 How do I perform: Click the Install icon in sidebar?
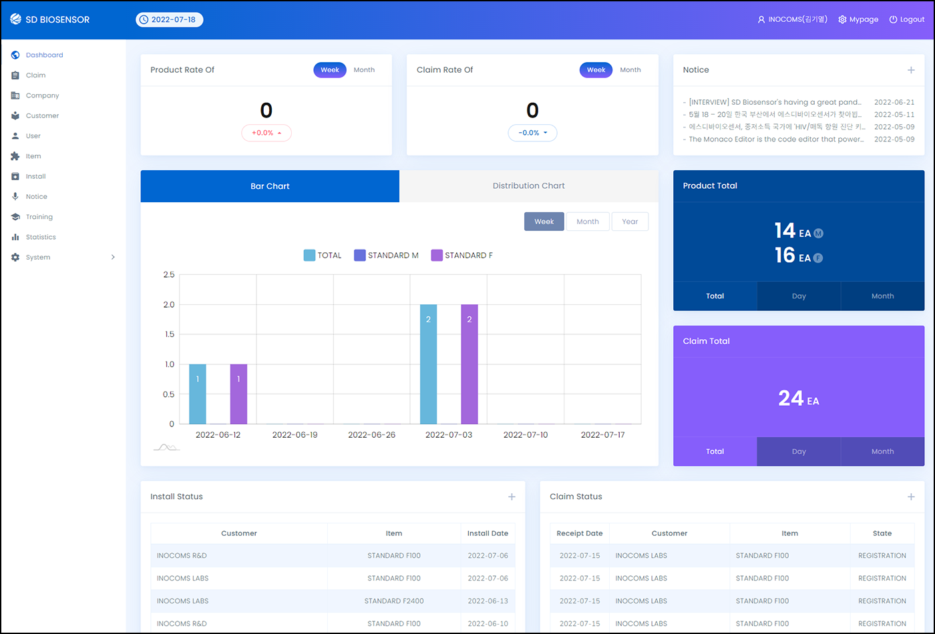(x=15, y=176)
